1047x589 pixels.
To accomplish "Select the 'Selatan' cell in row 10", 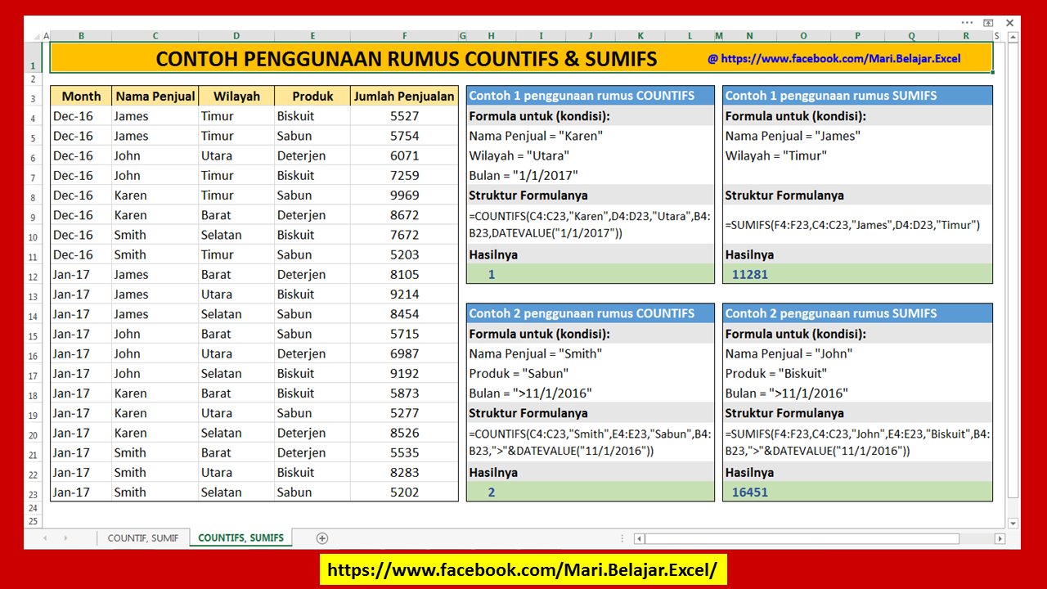I will pyautogui.click(x=236, y=235).
